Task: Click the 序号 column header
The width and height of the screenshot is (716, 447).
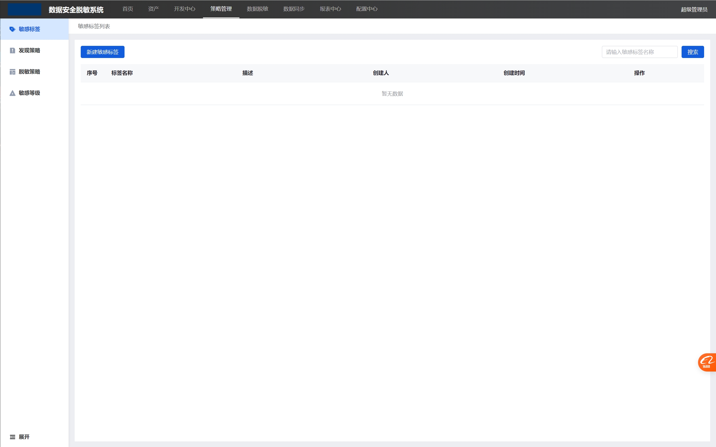Action: 92,73
